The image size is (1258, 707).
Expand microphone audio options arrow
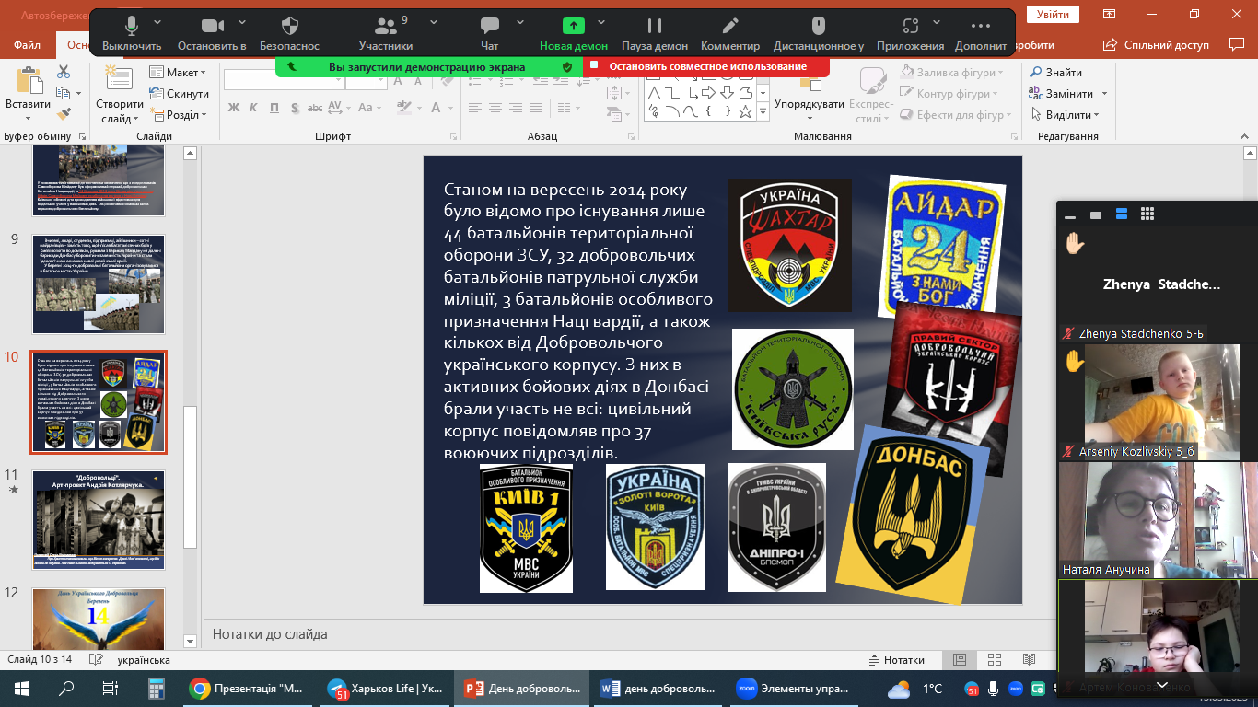pos(157,21)
